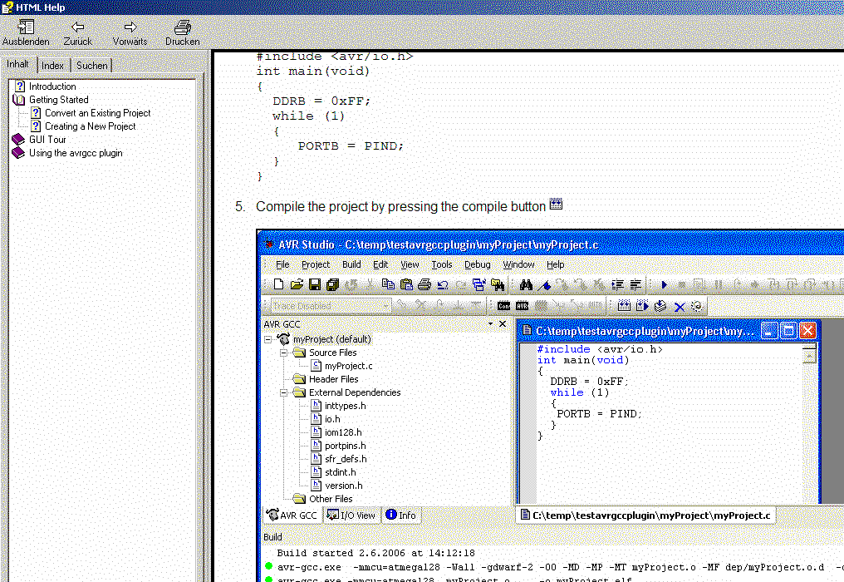Image resolution: width=844 pixels, height=582 pixels.
Task: Click the Ausblenden (hide) toolbar button
Action: 26,33
